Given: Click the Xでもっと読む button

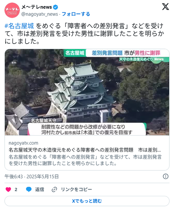Looking at the screenshot, I should pos(87,201).
